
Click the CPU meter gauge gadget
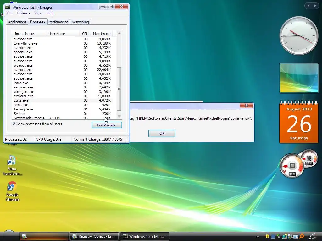[x=292, y=166]
